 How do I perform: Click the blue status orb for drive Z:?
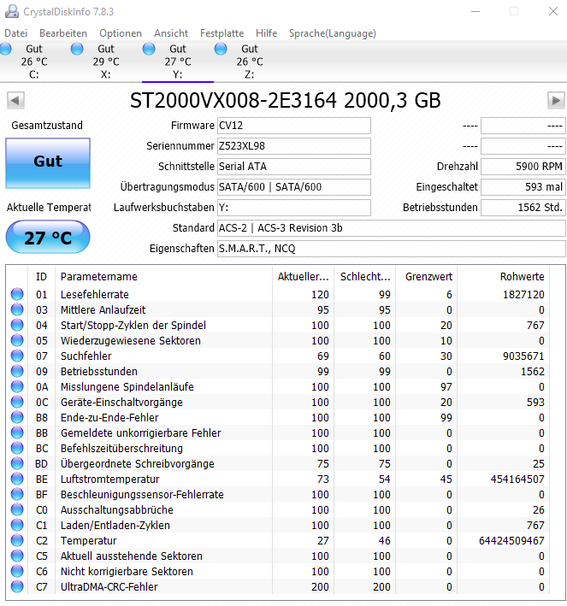point(221,49)
